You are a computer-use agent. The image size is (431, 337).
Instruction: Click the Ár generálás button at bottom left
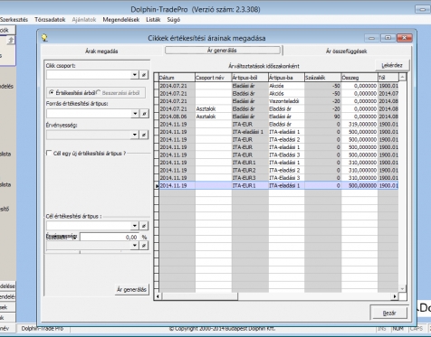(132, 289)
